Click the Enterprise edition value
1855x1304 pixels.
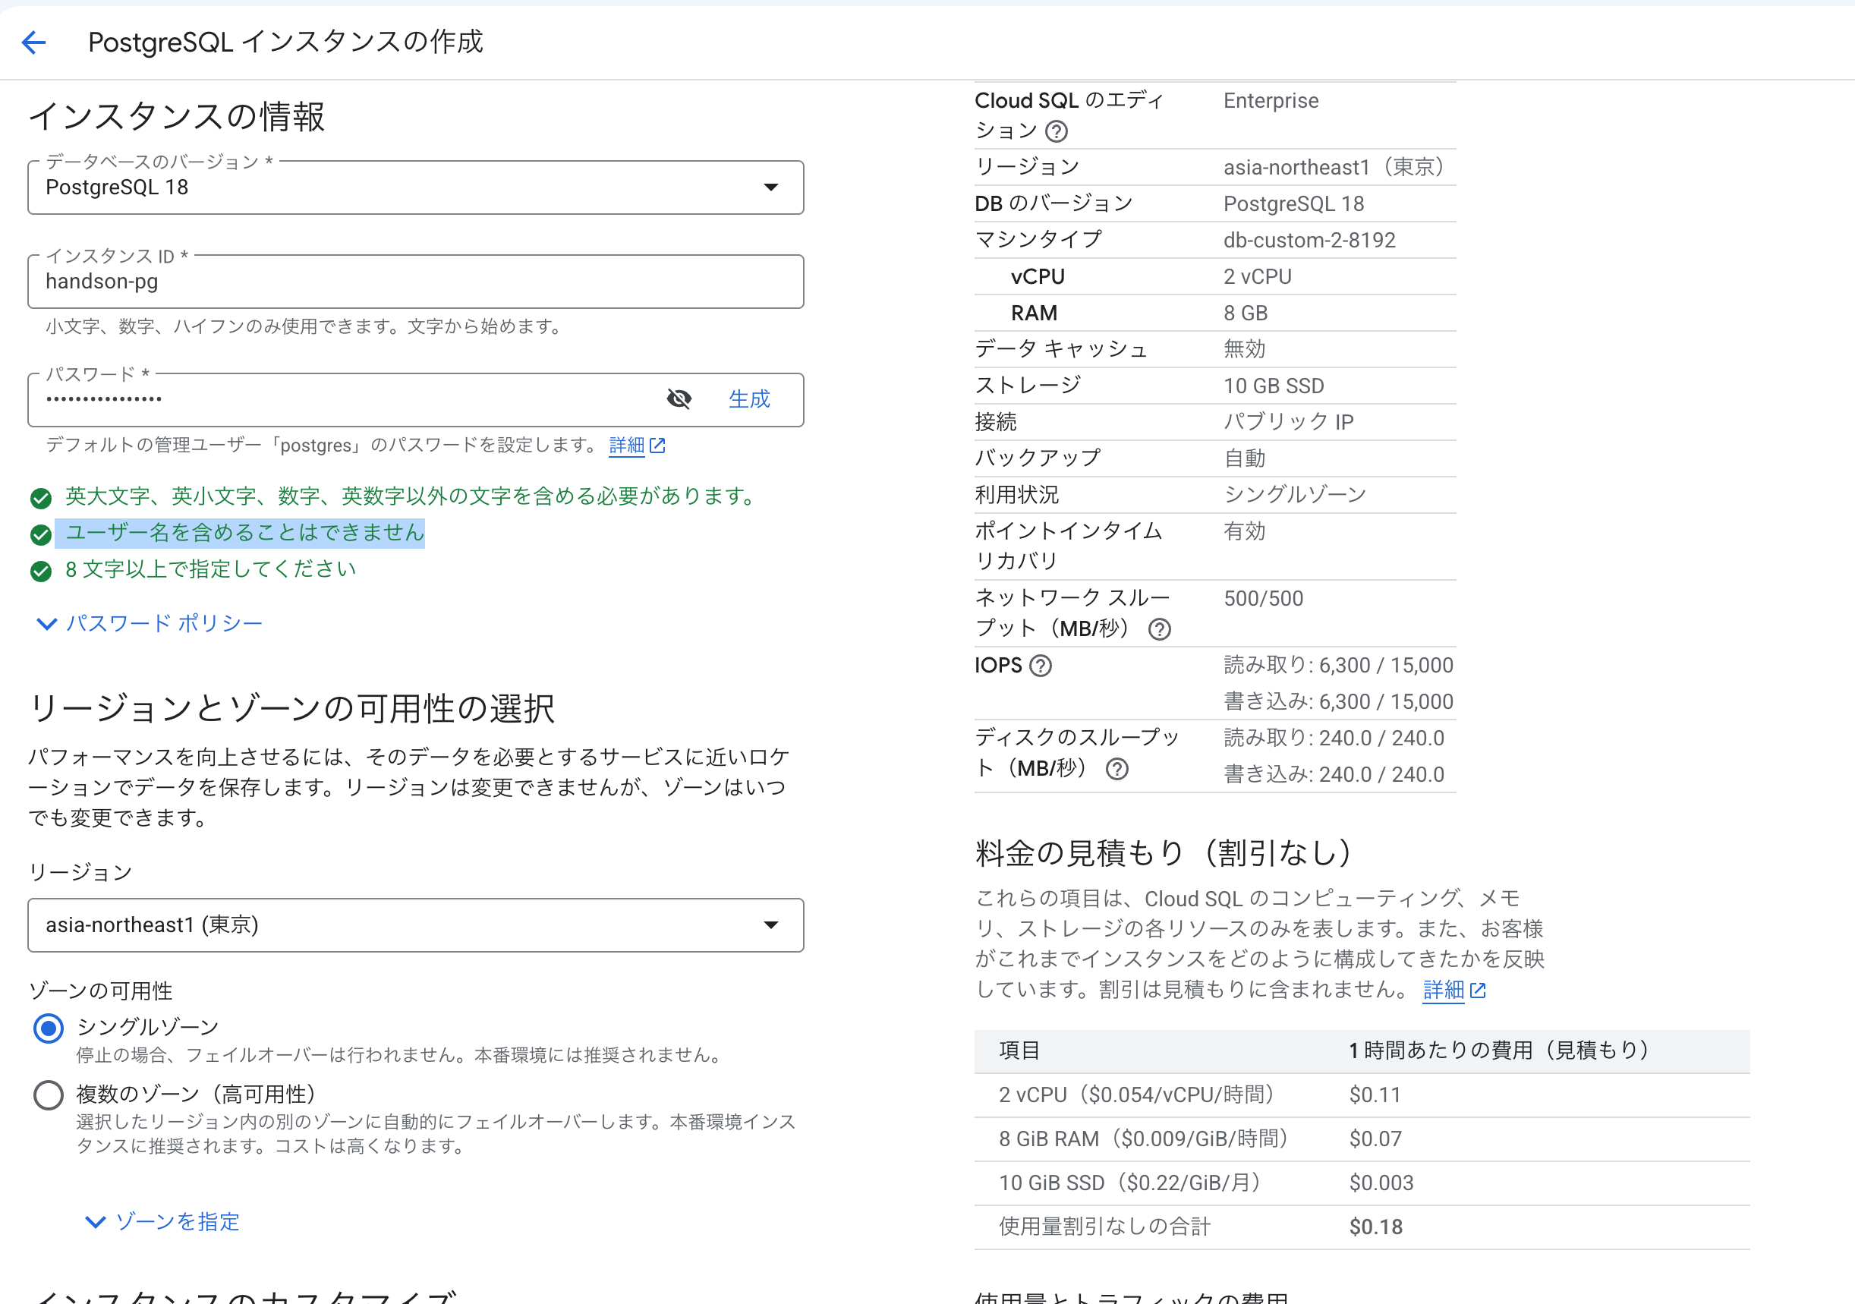(1271, 101)
